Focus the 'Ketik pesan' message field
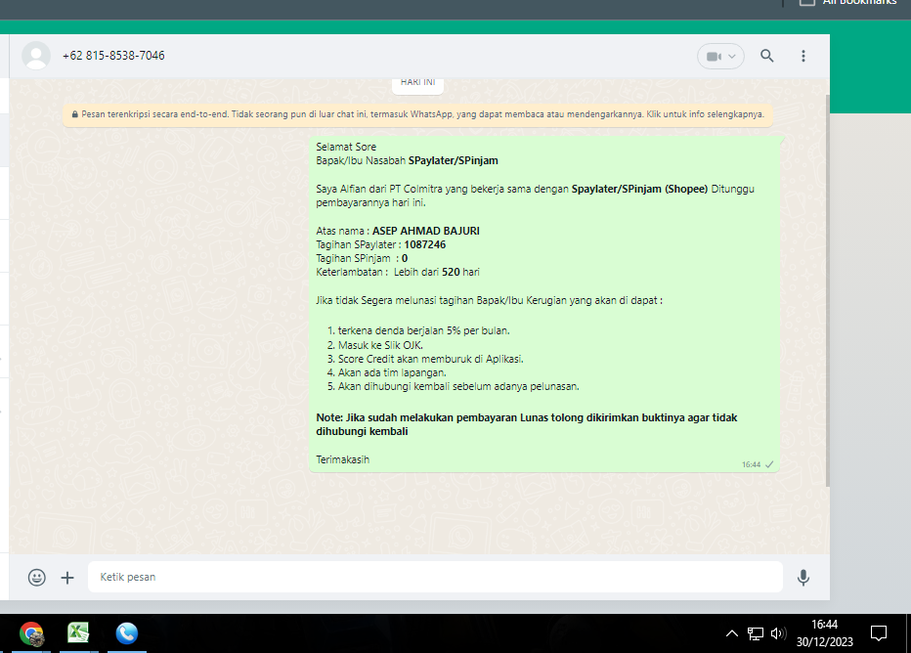This screenshot has height=653, width=911. [x=435, y=577]
